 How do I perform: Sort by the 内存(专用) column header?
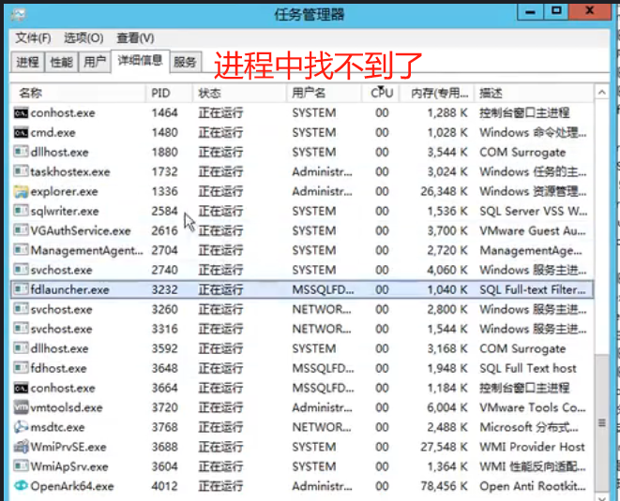pos(437,93)
